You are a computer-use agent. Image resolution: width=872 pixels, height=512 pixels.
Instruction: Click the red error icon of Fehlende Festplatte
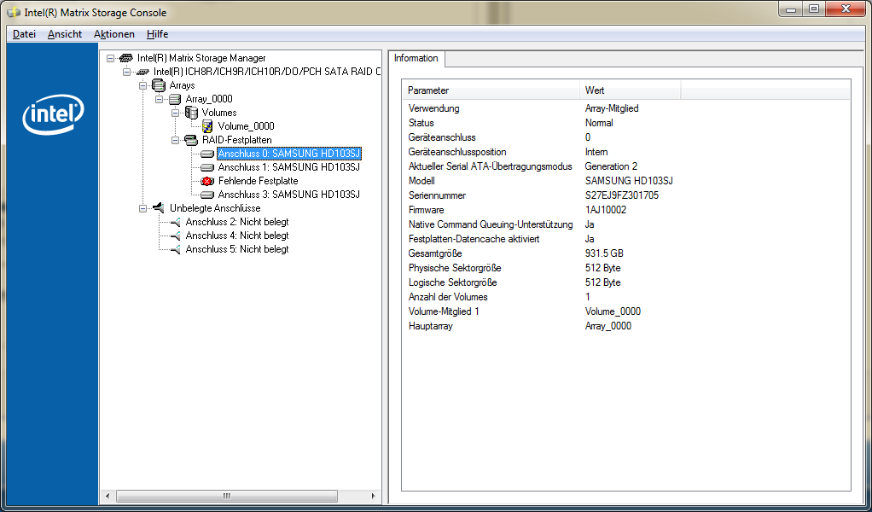(207, 181)
